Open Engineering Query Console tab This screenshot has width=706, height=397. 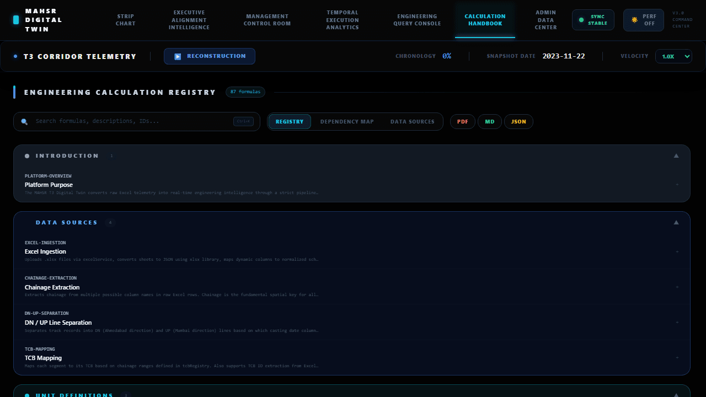click(417, 20)
